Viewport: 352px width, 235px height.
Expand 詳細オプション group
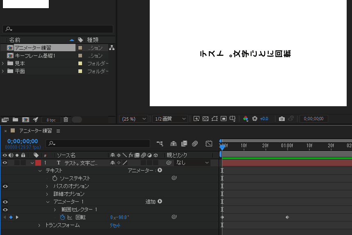pyautogui.click(x=47, y=194)
